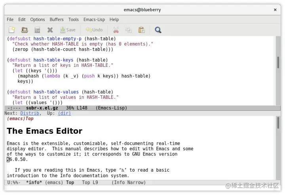Click the 36% L148 position indicator
The image size is (285, 195).
point(77,108)
